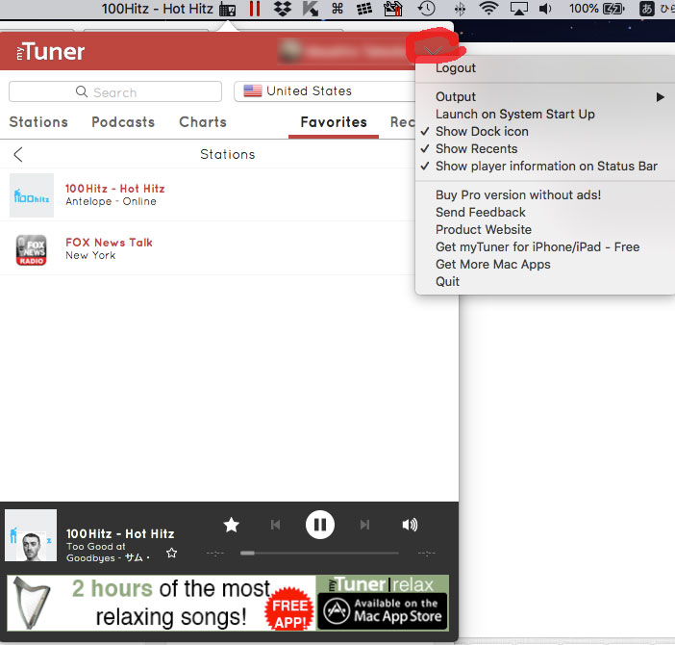Click the grid menu bar icon
675x645 pixels.
click(x=364, y=9)
